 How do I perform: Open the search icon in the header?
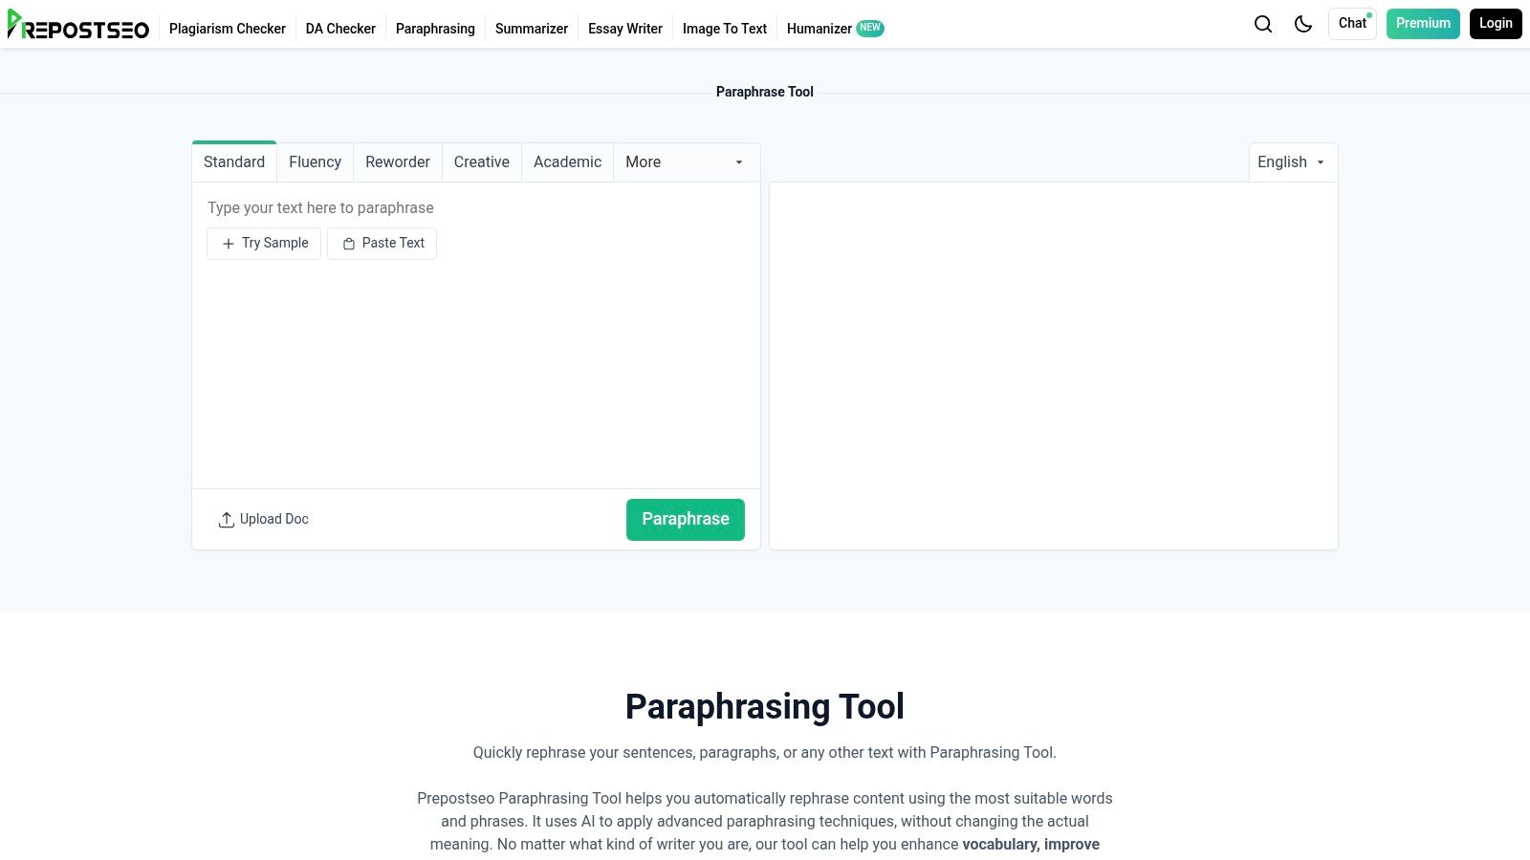(x=1262, y=24)
